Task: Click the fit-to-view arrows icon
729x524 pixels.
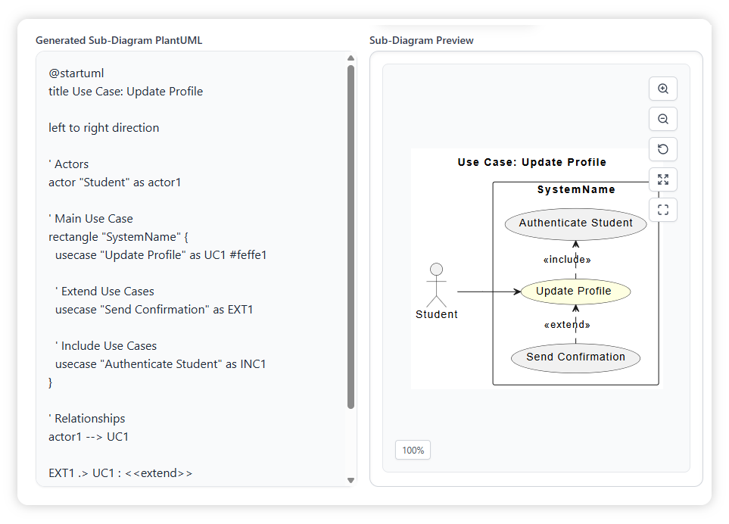Action: [x=662, y=179]
